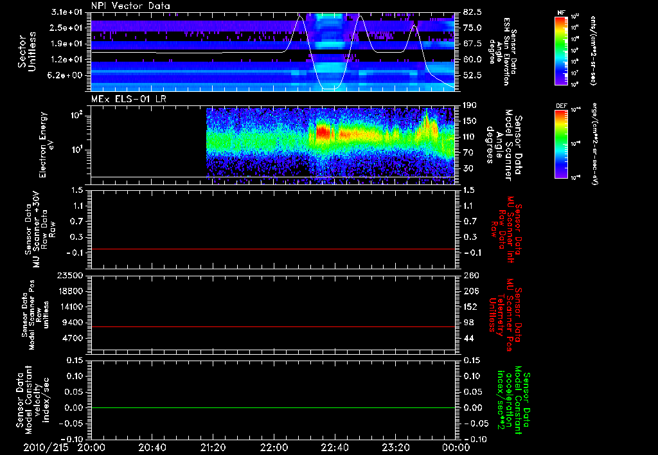This screenshot has height=455, width=658.
Task: Click the 98 telemetry tick value
Action: tap(468, 323)
